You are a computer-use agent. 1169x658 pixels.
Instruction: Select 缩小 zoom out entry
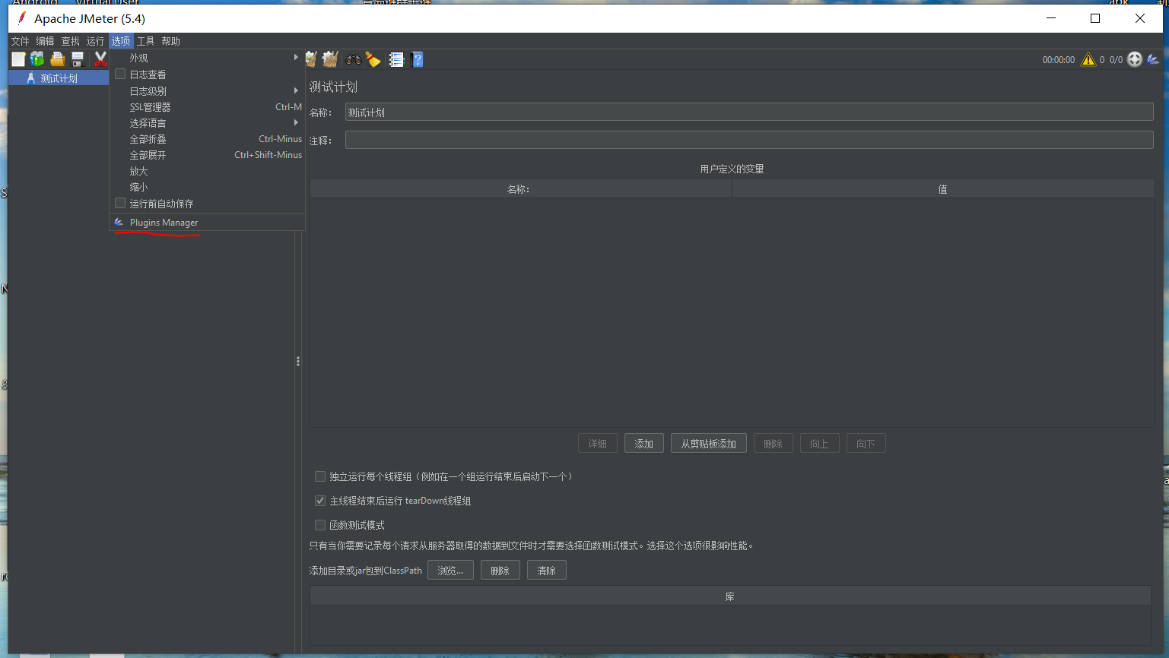click(x=207, y=187)
